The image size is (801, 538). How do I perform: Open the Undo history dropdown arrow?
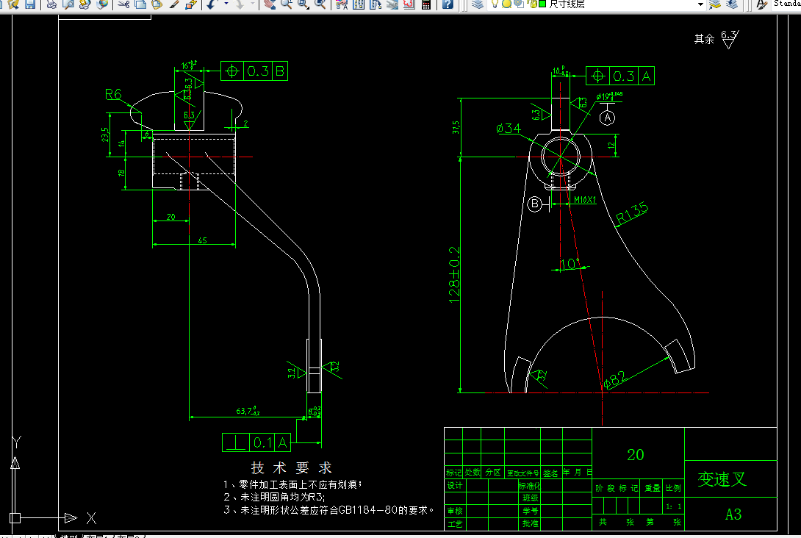(226, 6)
